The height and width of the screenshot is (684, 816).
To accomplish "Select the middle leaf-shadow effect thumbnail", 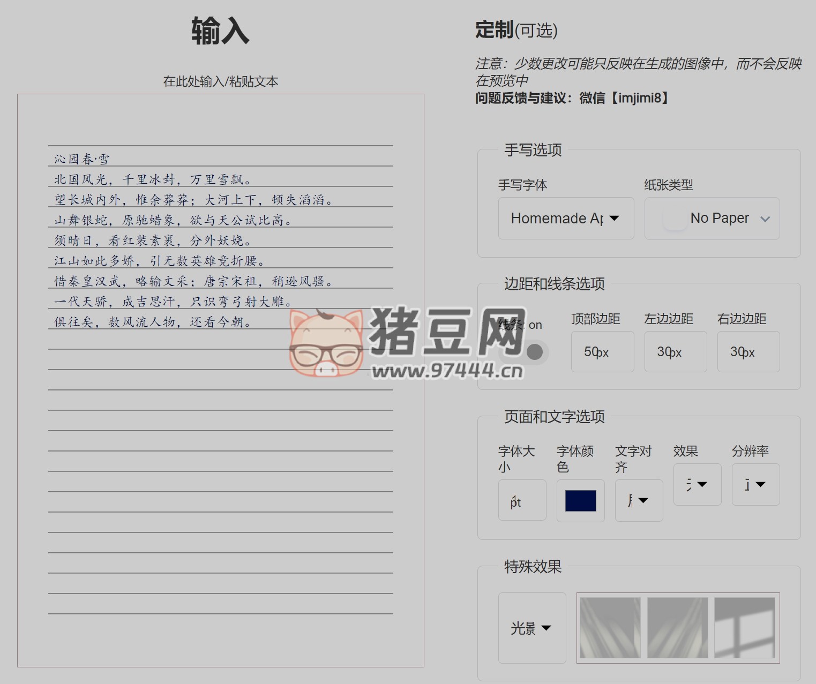I will [677, 627].
